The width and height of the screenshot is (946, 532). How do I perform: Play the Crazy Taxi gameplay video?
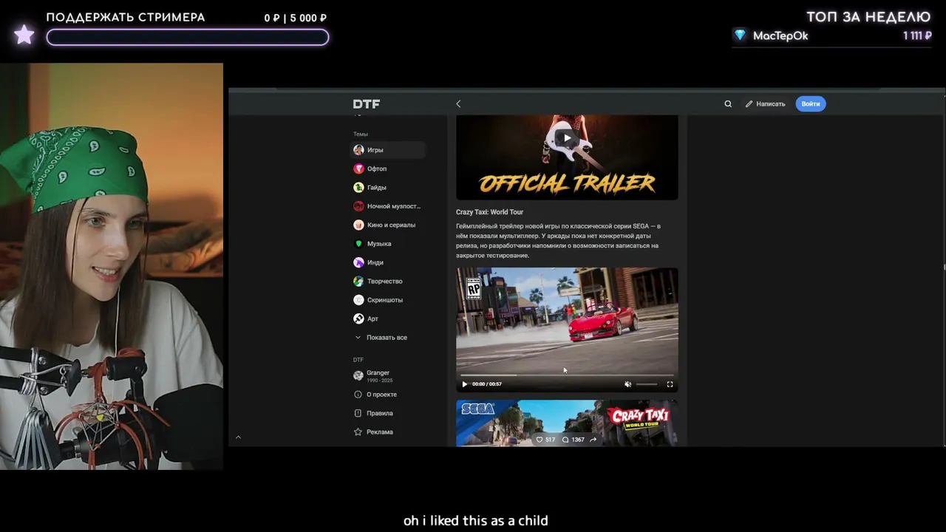tap(465, 384)
